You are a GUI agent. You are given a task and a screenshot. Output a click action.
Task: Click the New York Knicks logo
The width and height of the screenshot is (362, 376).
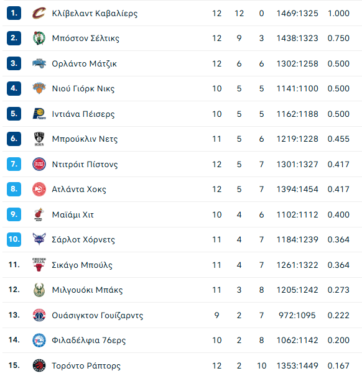click(x=39, y=88)
